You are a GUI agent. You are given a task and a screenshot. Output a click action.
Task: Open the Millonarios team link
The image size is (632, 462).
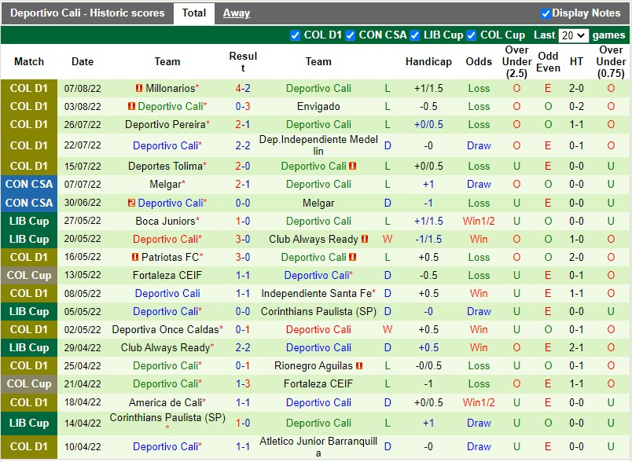coord(171,88)
